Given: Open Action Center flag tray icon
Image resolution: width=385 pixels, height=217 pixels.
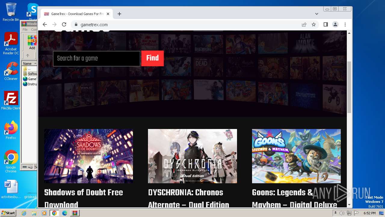Looking at the screenshot, I should 356,213.
